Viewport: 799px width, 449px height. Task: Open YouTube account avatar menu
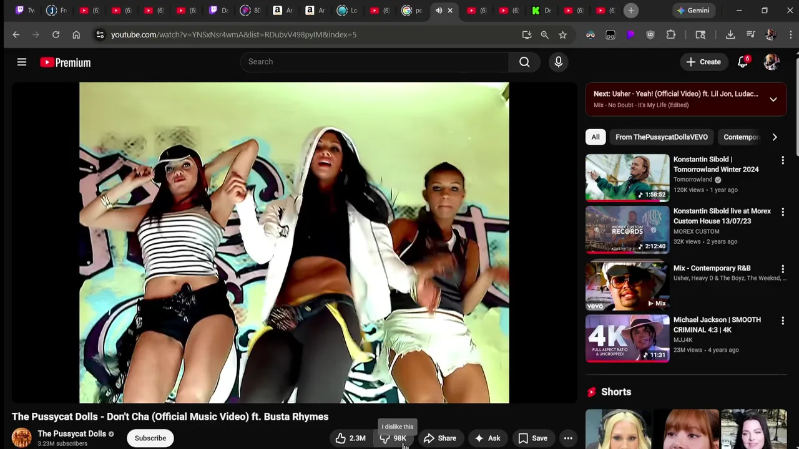pyautogui.click(x=772, y=62)
